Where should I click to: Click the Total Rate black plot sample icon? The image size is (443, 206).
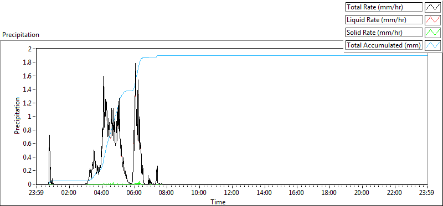[432, 7]
